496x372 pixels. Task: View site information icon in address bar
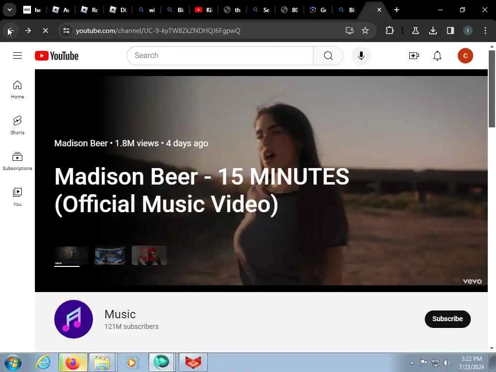click(66, 31)
